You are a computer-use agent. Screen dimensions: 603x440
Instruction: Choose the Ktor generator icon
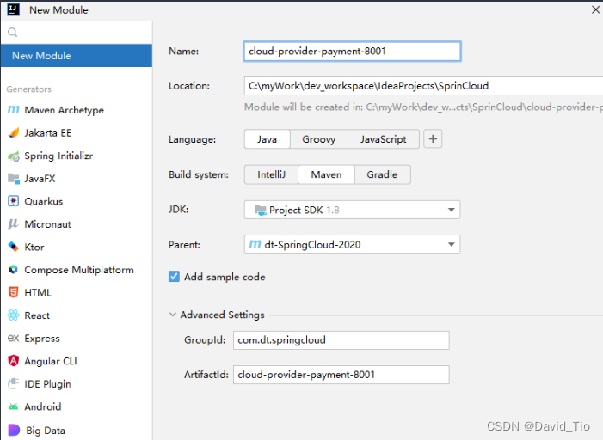pos(14,247)
